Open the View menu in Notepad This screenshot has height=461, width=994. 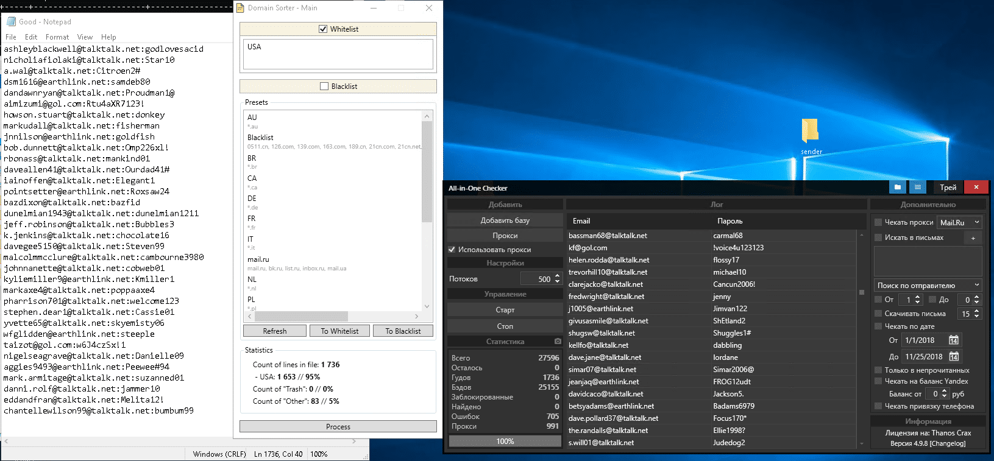pos(85,37)
